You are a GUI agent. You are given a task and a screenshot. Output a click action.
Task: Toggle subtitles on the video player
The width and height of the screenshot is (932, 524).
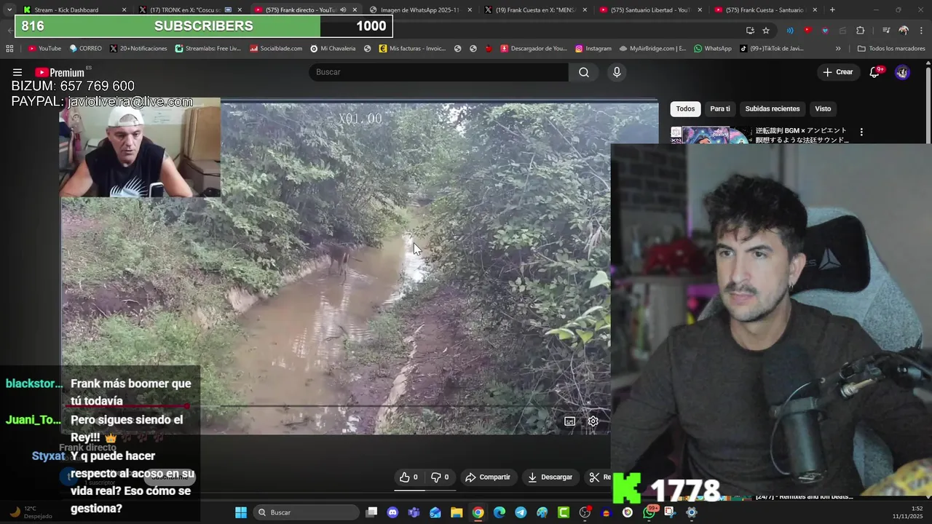(570, 421)
